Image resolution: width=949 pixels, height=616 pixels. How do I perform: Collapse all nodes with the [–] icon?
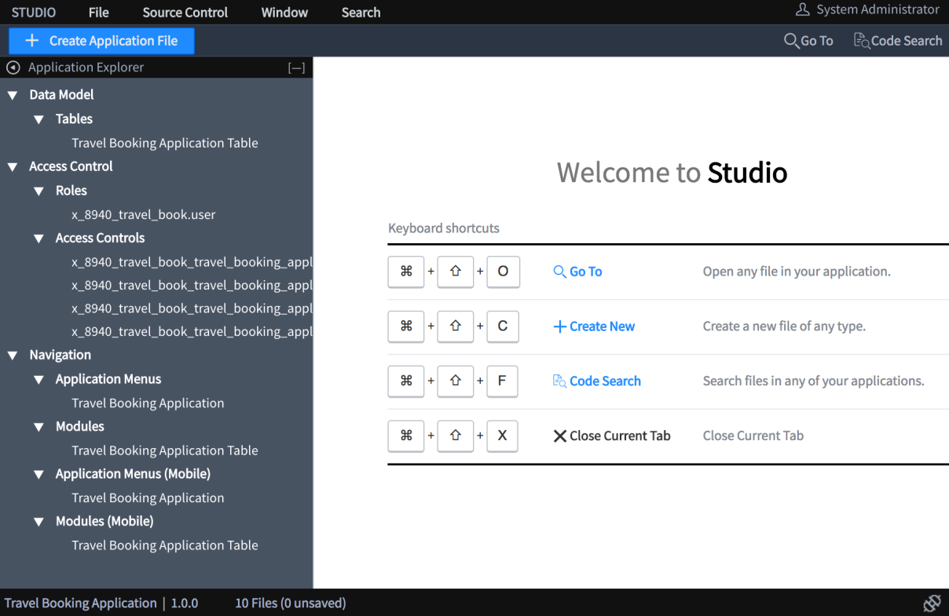(296, 67)
